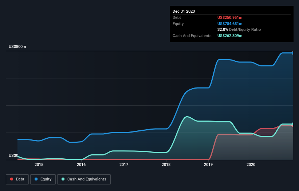
Task: Click the 2015 x-axis label
Action: [x=39, y=164]
